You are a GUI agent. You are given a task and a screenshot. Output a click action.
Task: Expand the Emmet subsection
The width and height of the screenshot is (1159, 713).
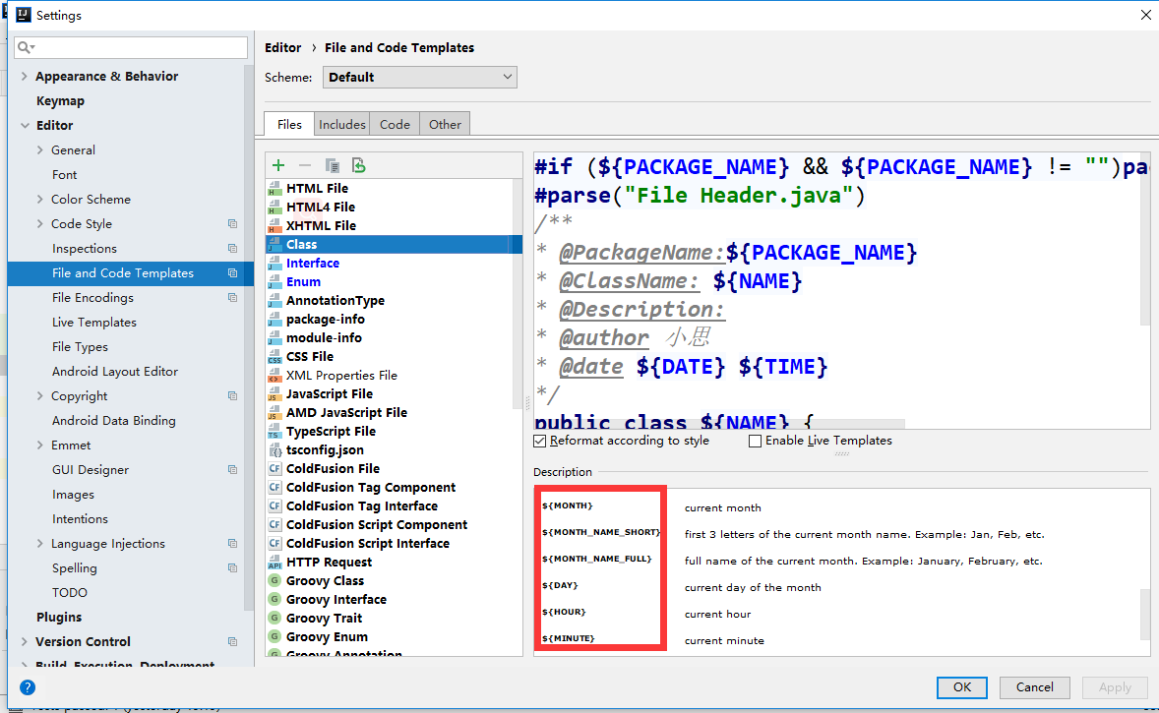point(40,446)
